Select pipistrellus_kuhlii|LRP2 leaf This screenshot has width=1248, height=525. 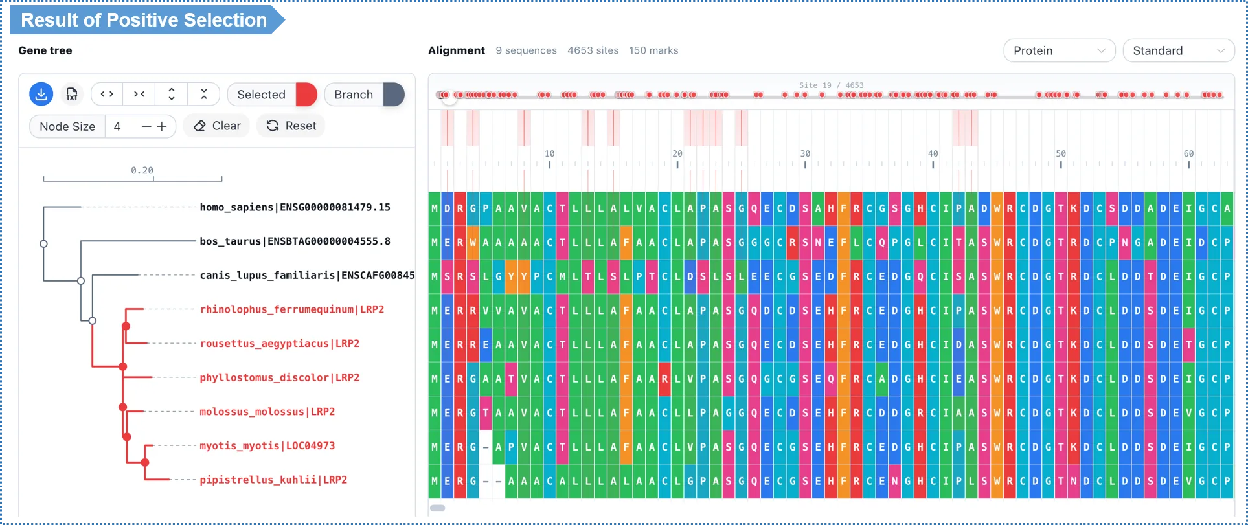(273, 480)
